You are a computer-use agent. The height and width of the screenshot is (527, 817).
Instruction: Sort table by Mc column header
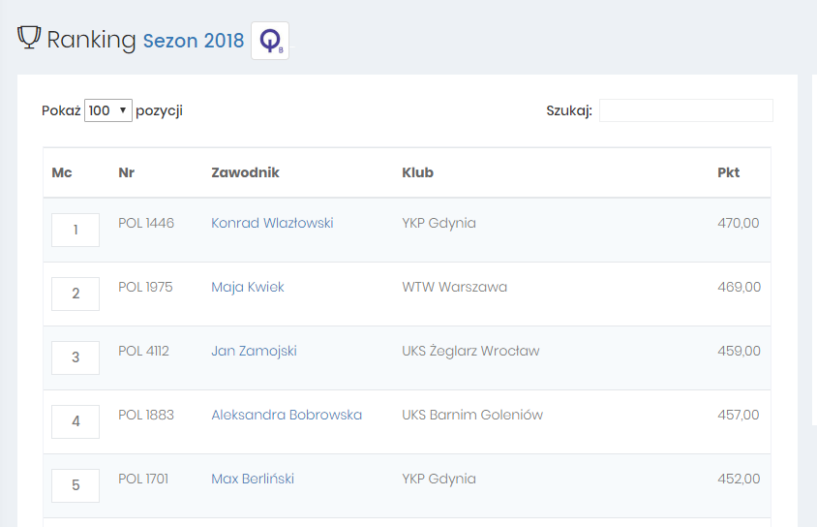coord(62,172)
